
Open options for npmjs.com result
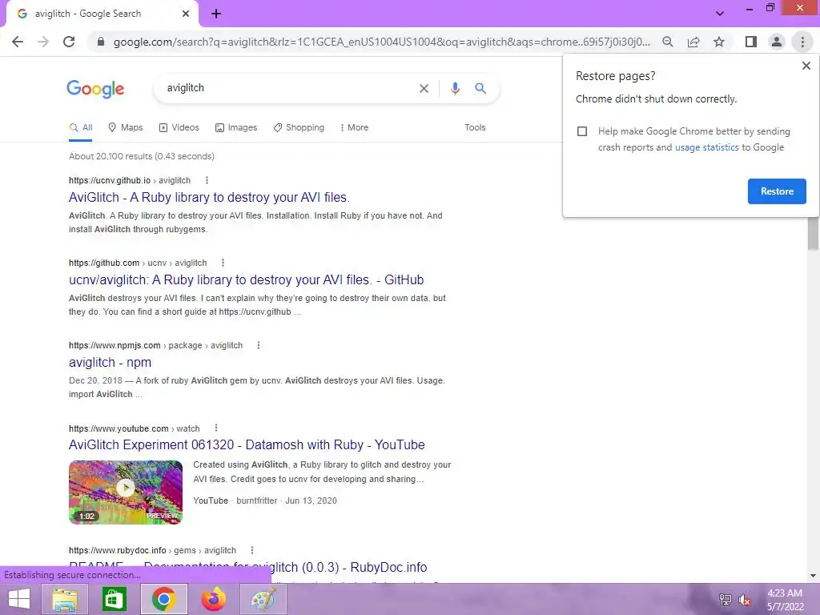point(259,346)
